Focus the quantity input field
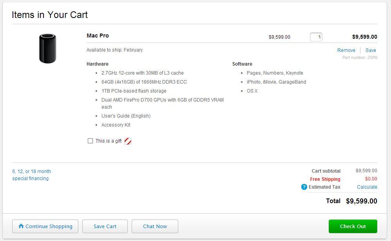Screen dimensions: 391x241 click(316, 37)
